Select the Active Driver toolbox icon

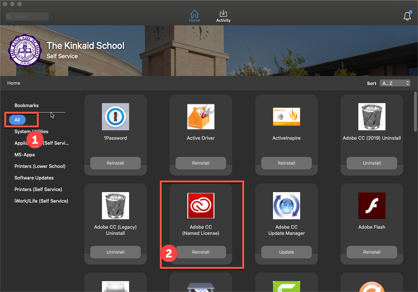201,117
